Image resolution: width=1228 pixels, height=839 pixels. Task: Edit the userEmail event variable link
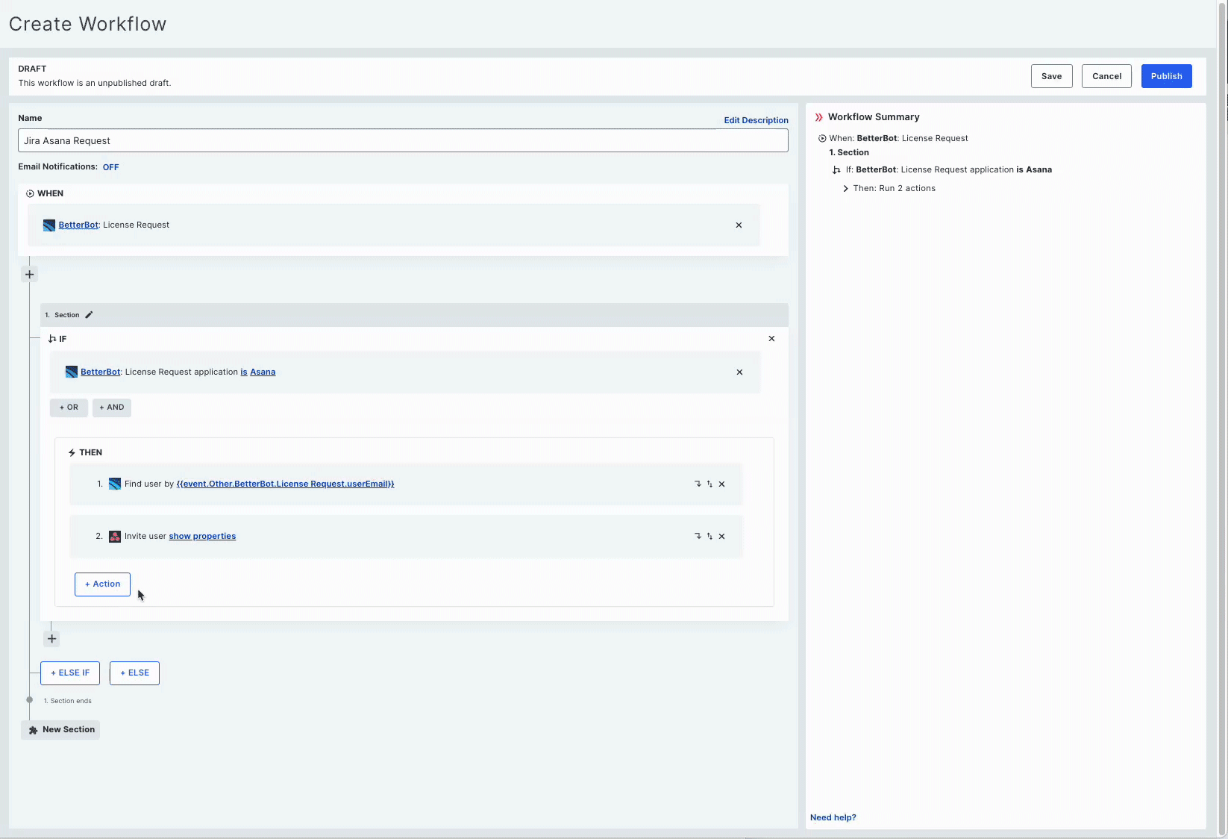pyautogui.click(x=285, y=484)
